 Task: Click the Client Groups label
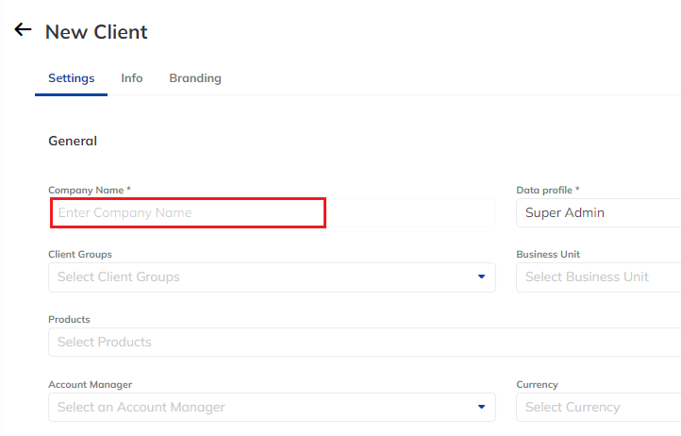[80, 254]
